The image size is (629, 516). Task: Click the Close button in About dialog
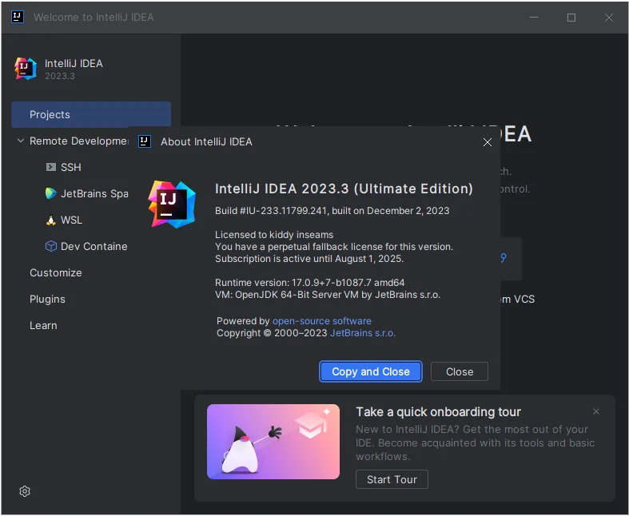coord(460,371)
